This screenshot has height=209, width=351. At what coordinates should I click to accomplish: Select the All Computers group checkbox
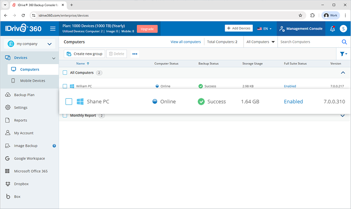coord(65,73)
